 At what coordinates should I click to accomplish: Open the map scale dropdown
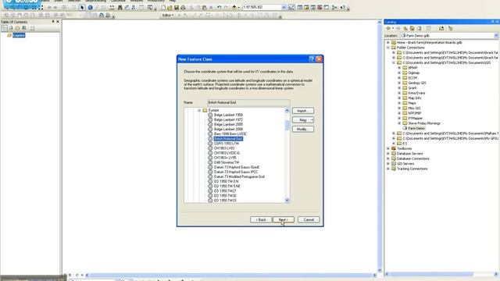pos(284,7)
